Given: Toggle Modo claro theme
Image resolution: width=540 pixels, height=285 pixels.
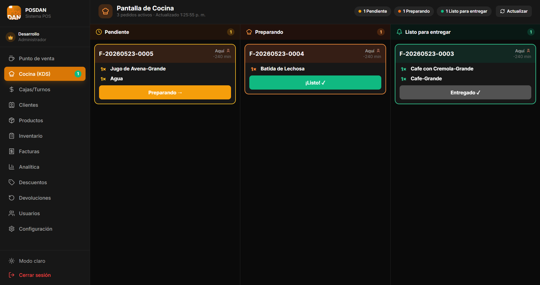Looking at the screenshot, I should pos(45,261).
